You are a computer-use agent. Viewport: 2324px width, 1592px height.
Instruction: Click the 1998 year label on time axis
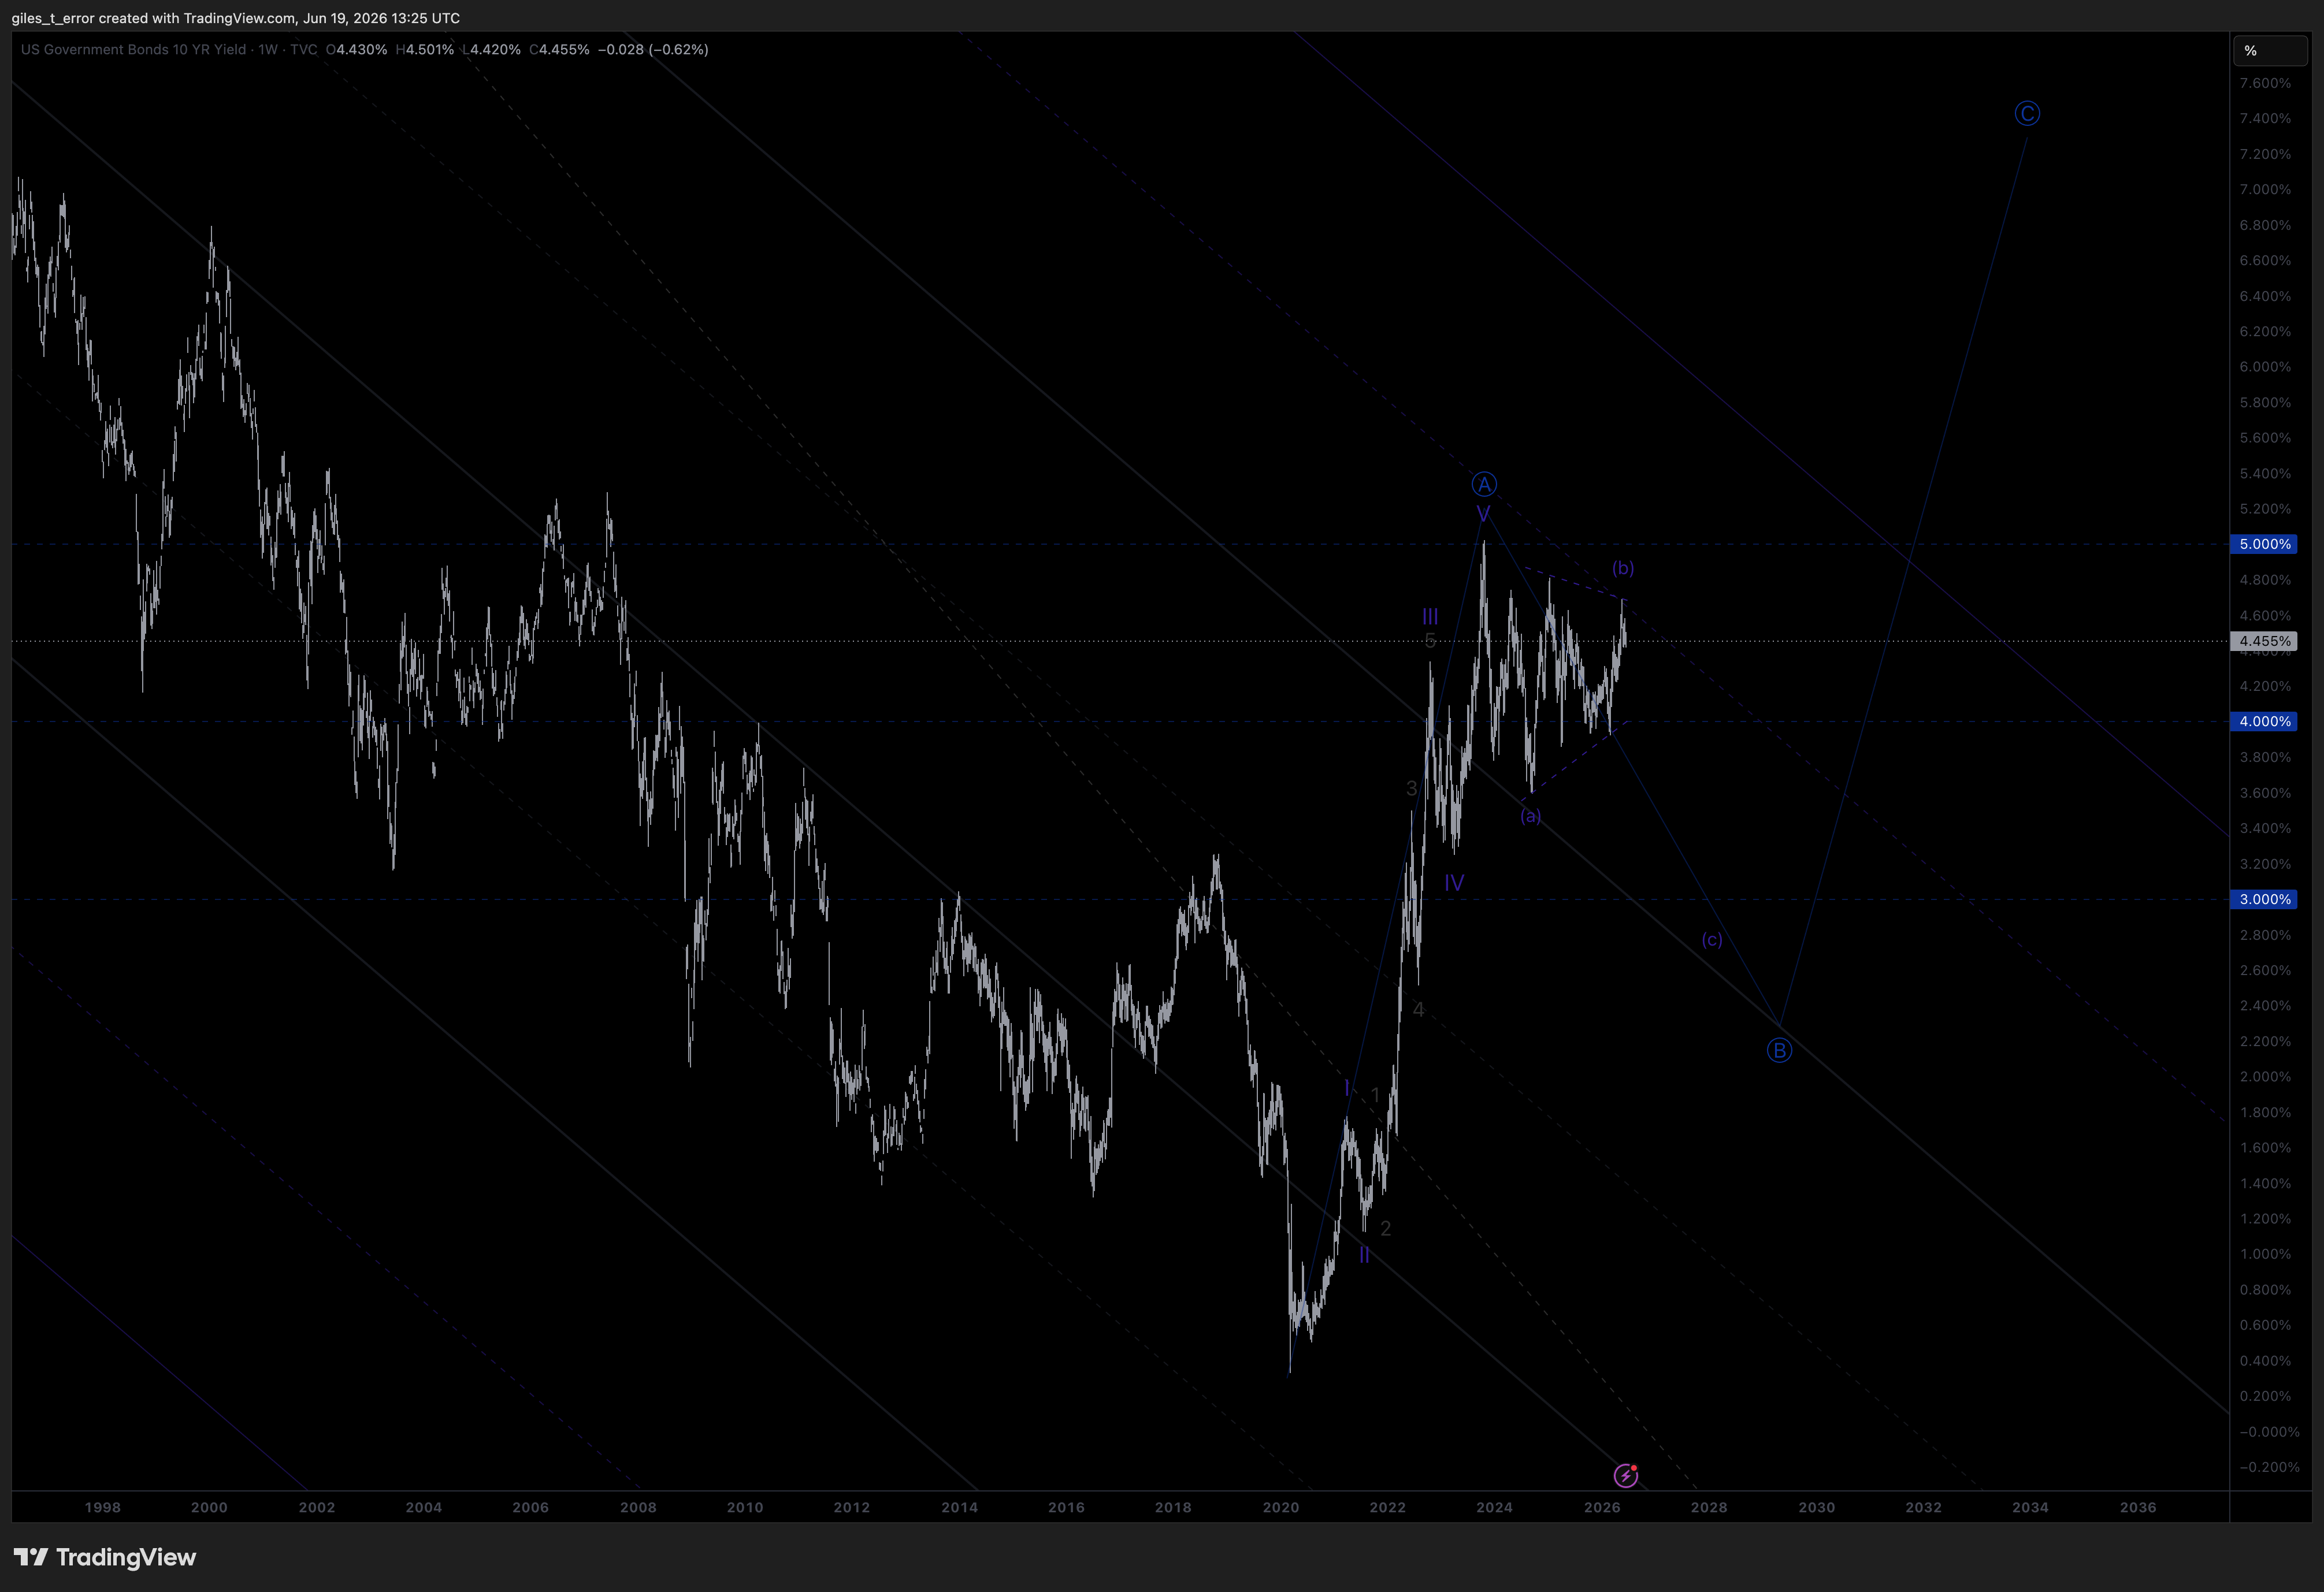[102, 1507]
